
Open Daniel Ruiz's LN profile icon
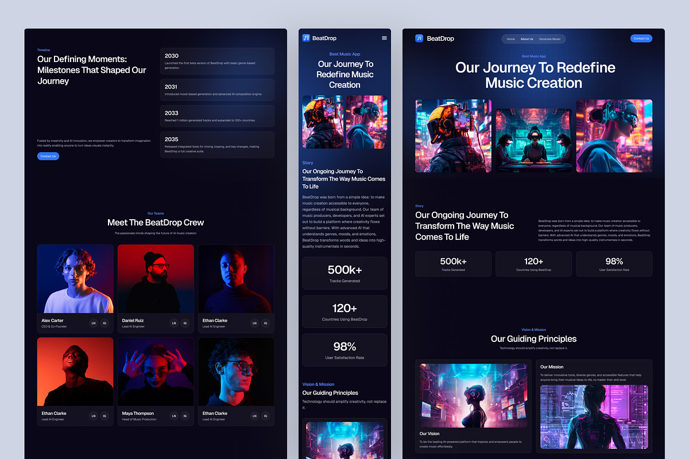(174, 323)
